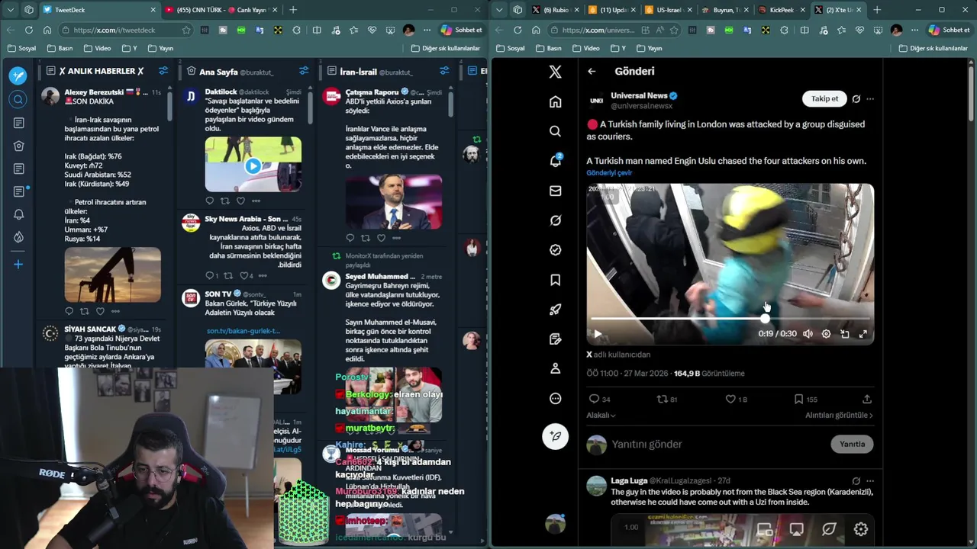The width and height of the screenshot is (977, 549).
Task: Open new tab in right browser
Action: point(877,10)
